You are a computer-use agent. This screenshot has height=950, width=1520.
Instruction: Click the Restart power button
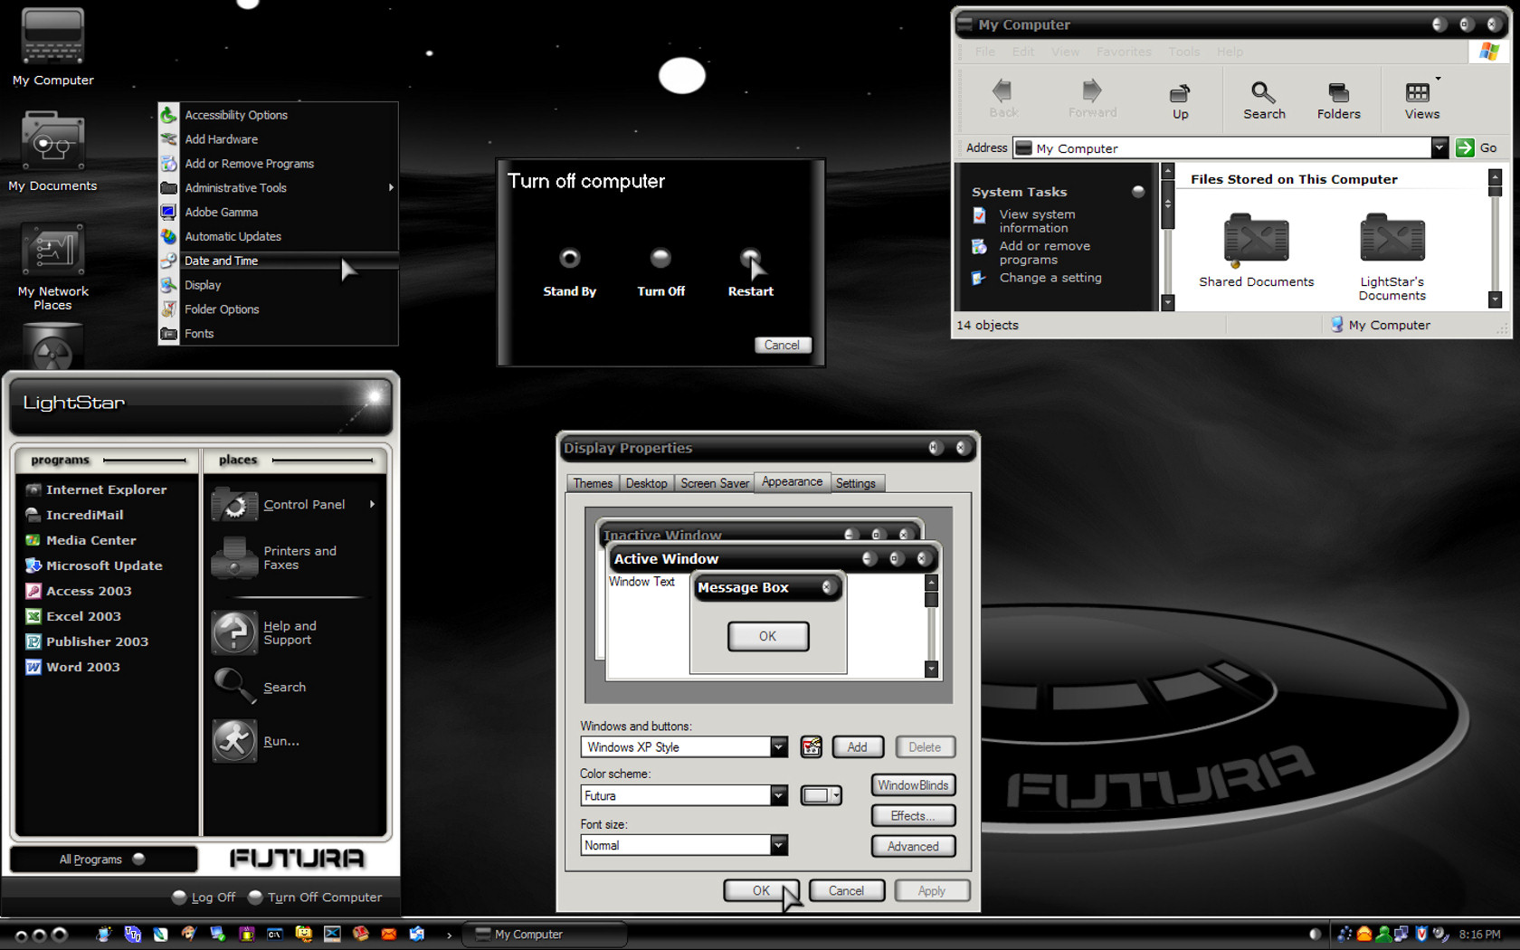750,259
